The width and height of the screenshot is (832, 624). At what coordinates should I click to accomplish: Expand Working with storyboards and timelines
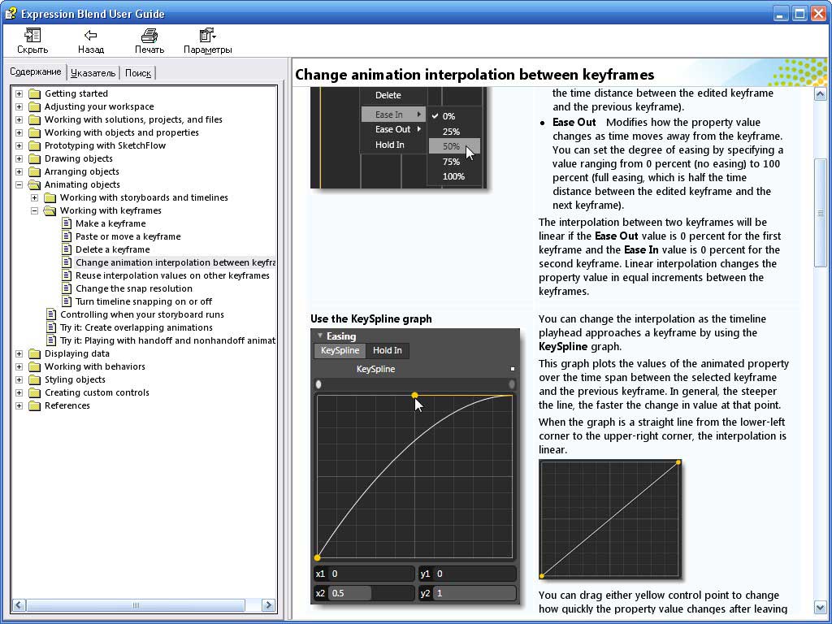[x=34, y=198]
